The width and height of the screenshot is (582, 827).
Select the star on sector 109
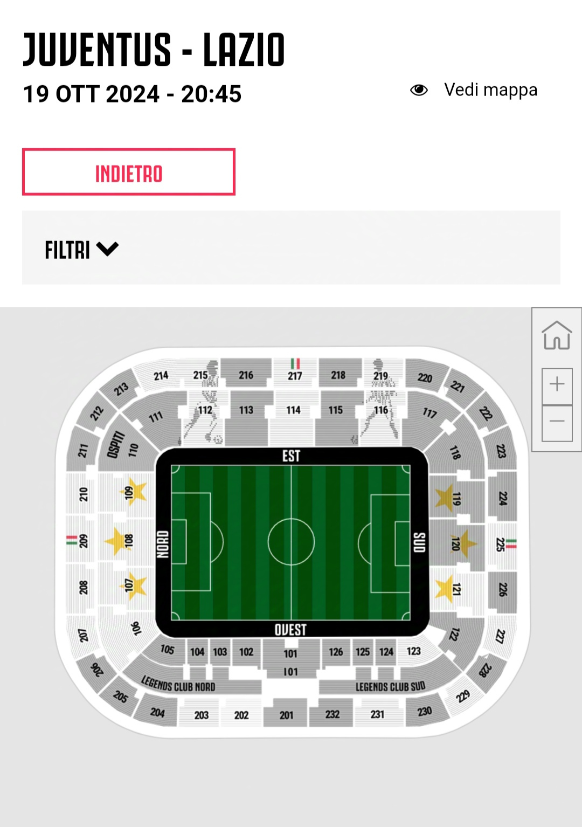[136, 491]
